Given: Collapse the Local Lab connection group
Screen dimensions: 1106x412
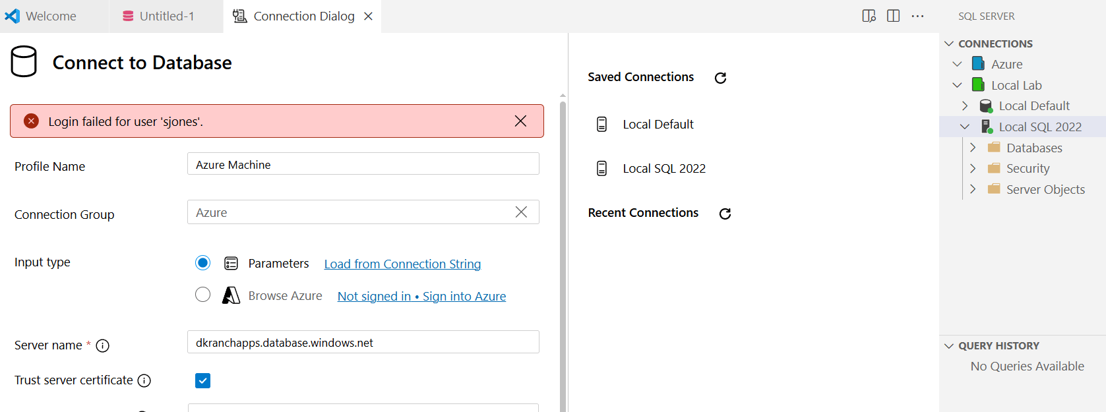Looking at the screenshot, I should (x=958, y=85).
